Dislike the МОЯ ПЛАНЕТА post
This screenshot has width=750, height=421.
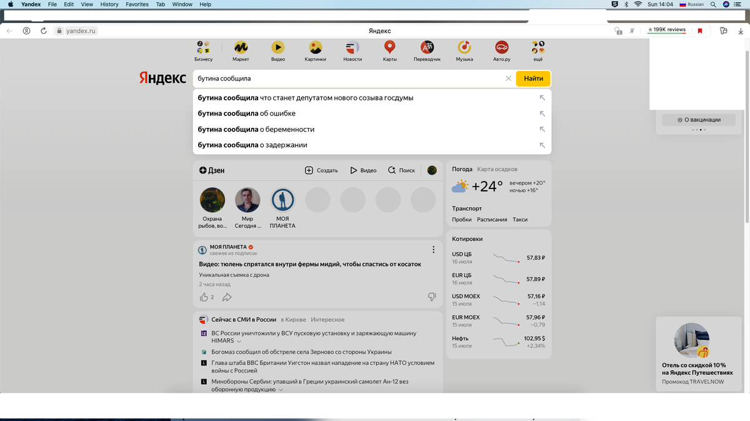432,297
